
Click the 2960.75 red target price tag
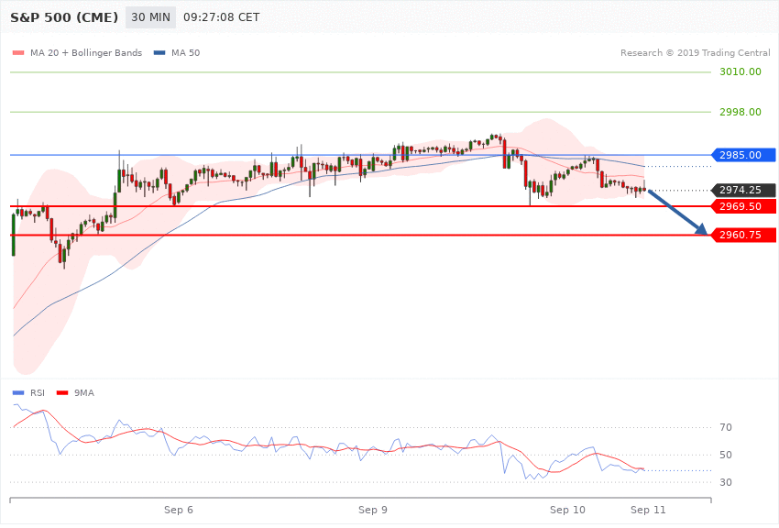[x=744, y=235]
